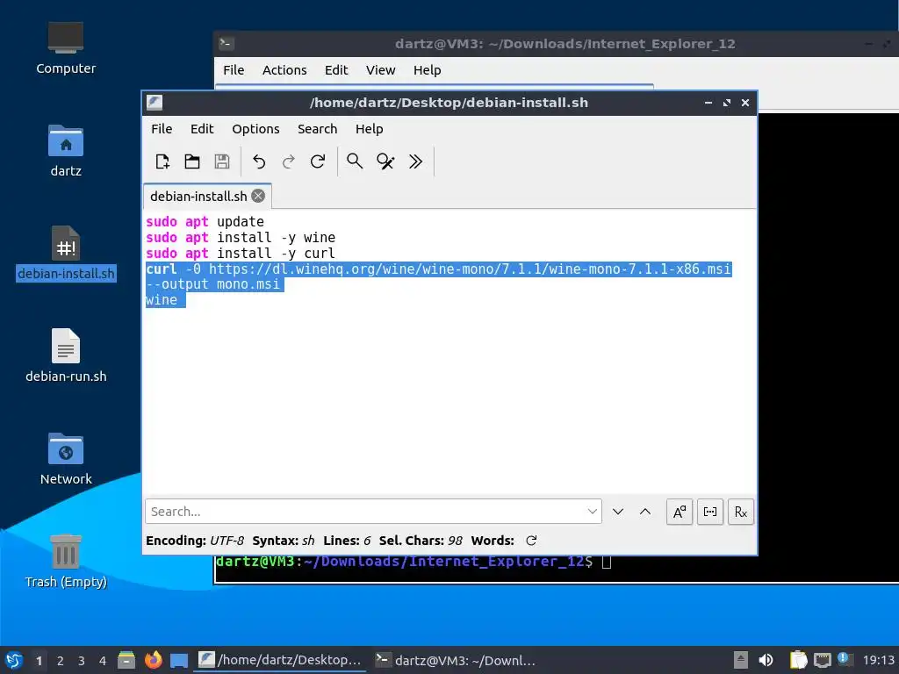Image resolution: width=899 pixels, height=674 pixels.
Task: Click the '--output mono.msi' line
Action: [x=212, y=284]
